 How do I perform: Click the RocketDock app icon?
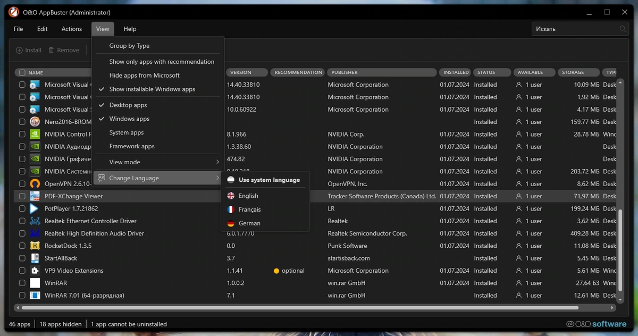[35, 246]
